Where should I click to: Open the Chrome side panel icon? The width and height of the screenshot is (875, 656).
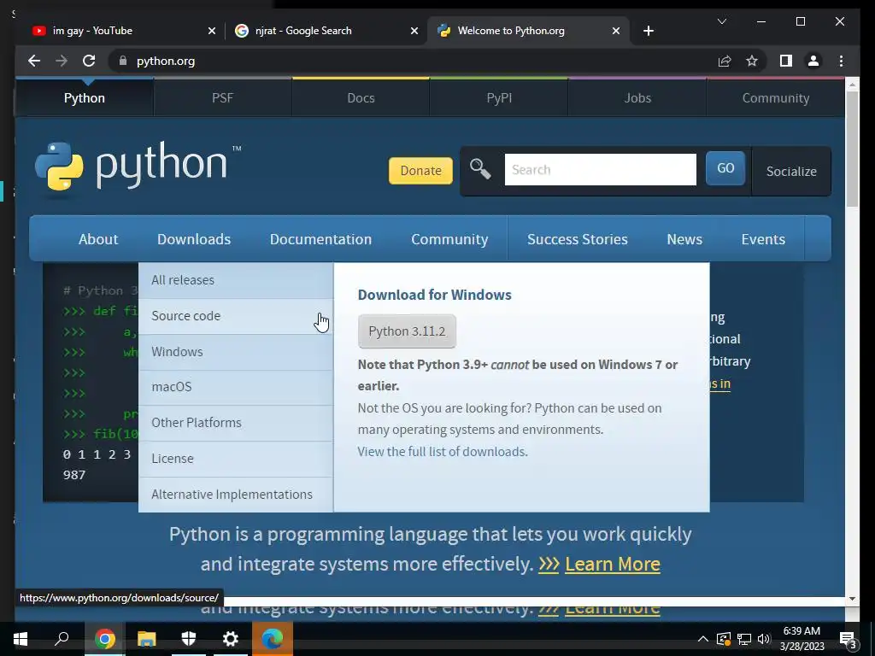pos(786,61)
